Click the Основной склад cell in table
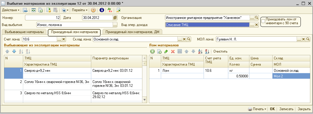Viewport: 313px width, 114px height. [292, 70]
